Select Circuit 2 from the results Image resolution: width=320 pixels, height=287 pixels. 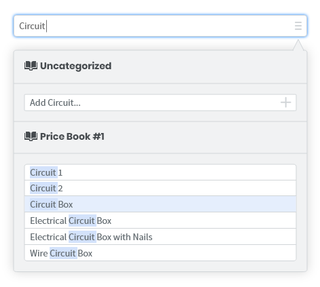tap(160, 188)
